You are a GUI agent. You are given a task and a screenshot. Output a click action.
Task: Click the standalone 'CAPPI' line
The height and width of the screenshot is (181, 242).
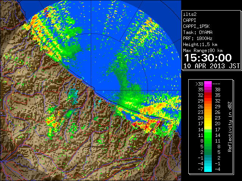click(x=189, y=20)
